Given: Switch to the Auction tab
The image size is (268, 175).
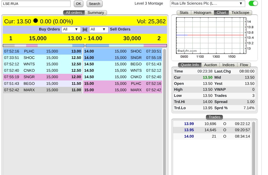Looking at the screenshot, I should coord(211,65).
